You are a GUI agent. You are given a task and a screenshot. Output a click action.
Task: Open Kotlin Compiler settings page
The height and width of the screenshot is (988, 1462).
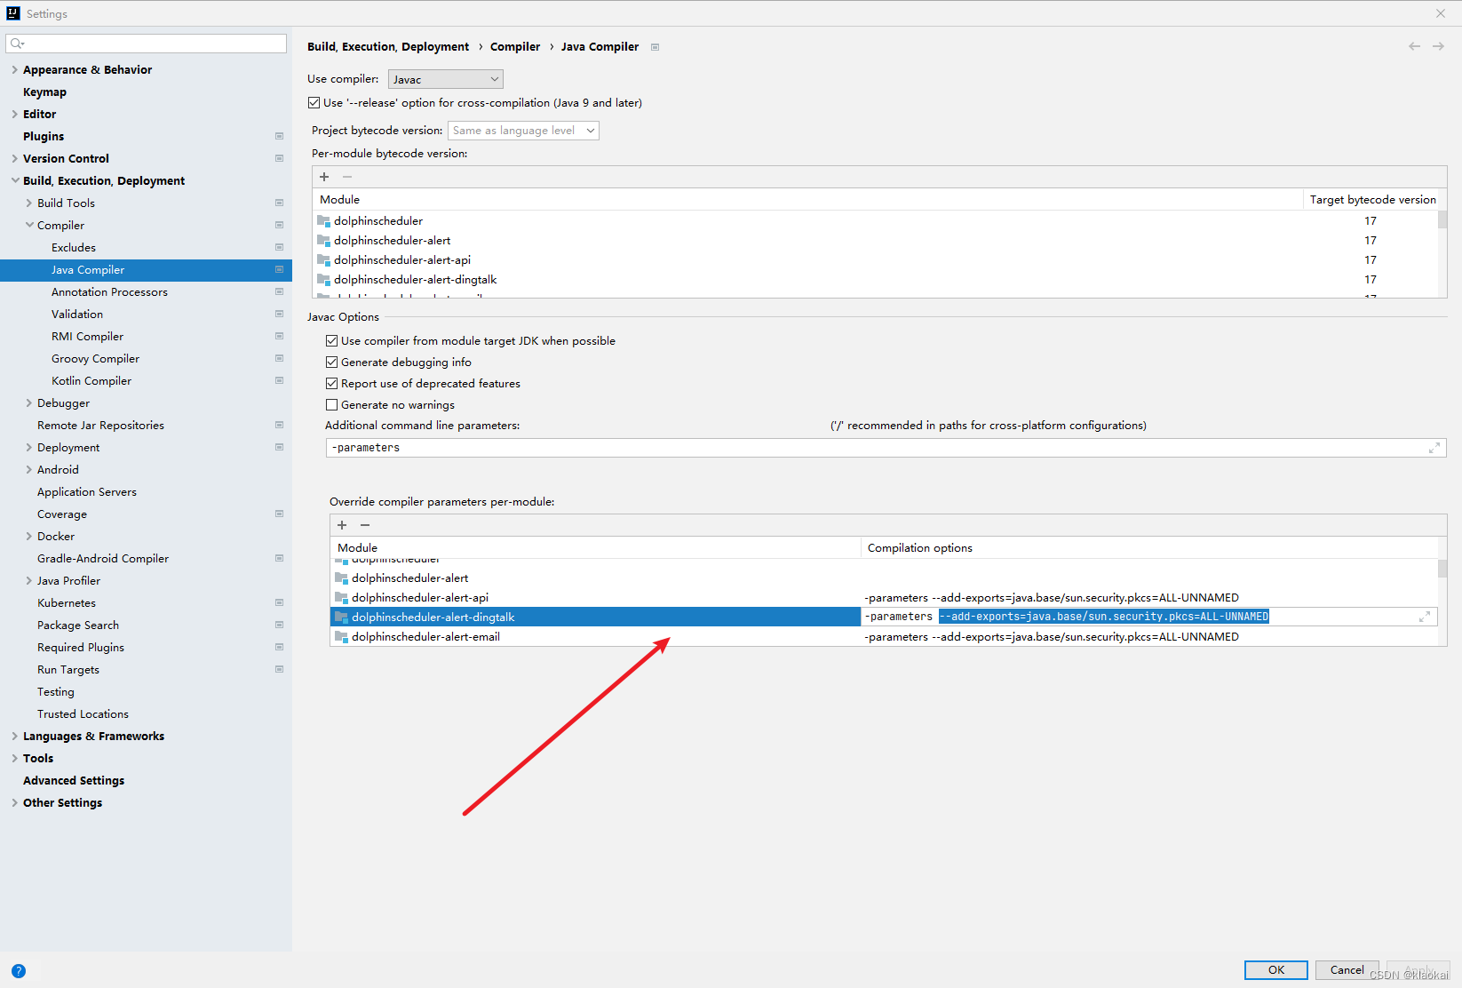click(91, 380)
